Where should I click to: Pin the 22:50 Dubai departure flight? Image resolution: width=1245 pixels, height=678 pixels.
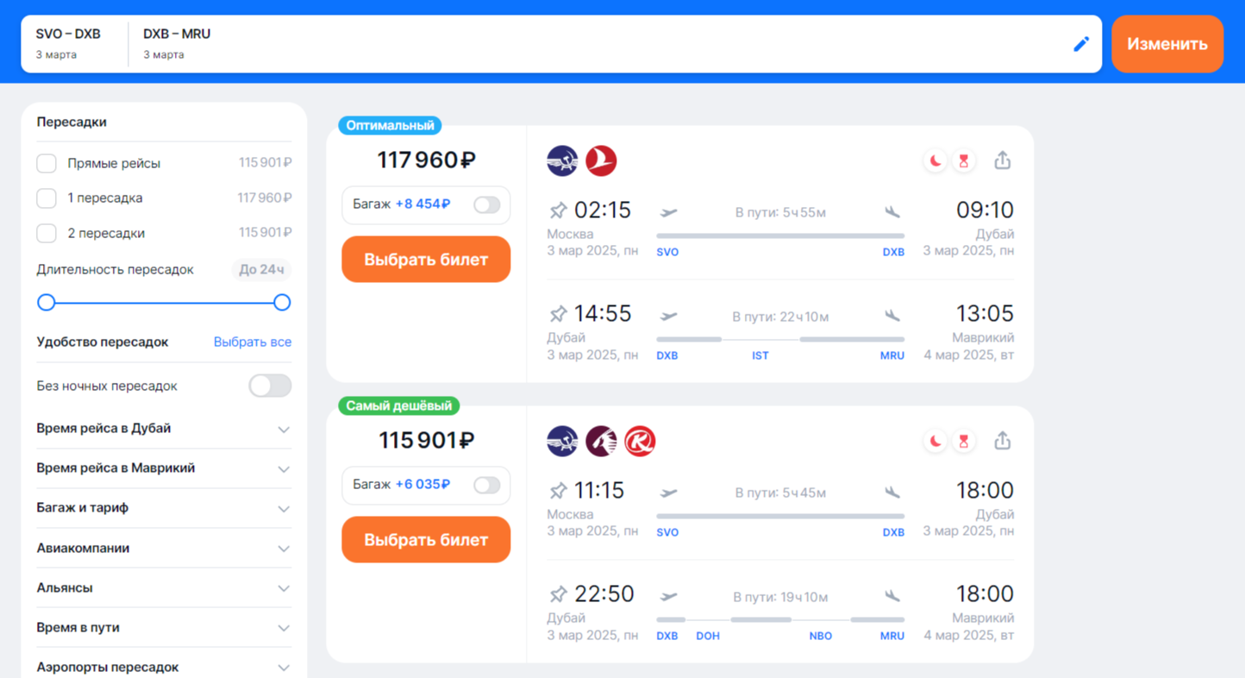(x=558, y=594)
